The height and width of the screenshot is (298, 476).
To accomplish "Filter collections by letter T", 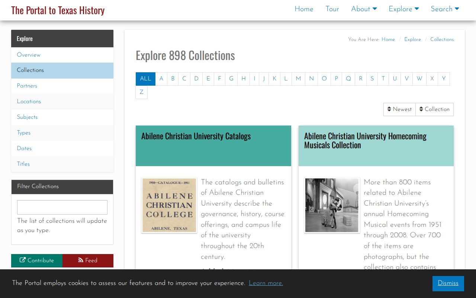I will [383, 79].
